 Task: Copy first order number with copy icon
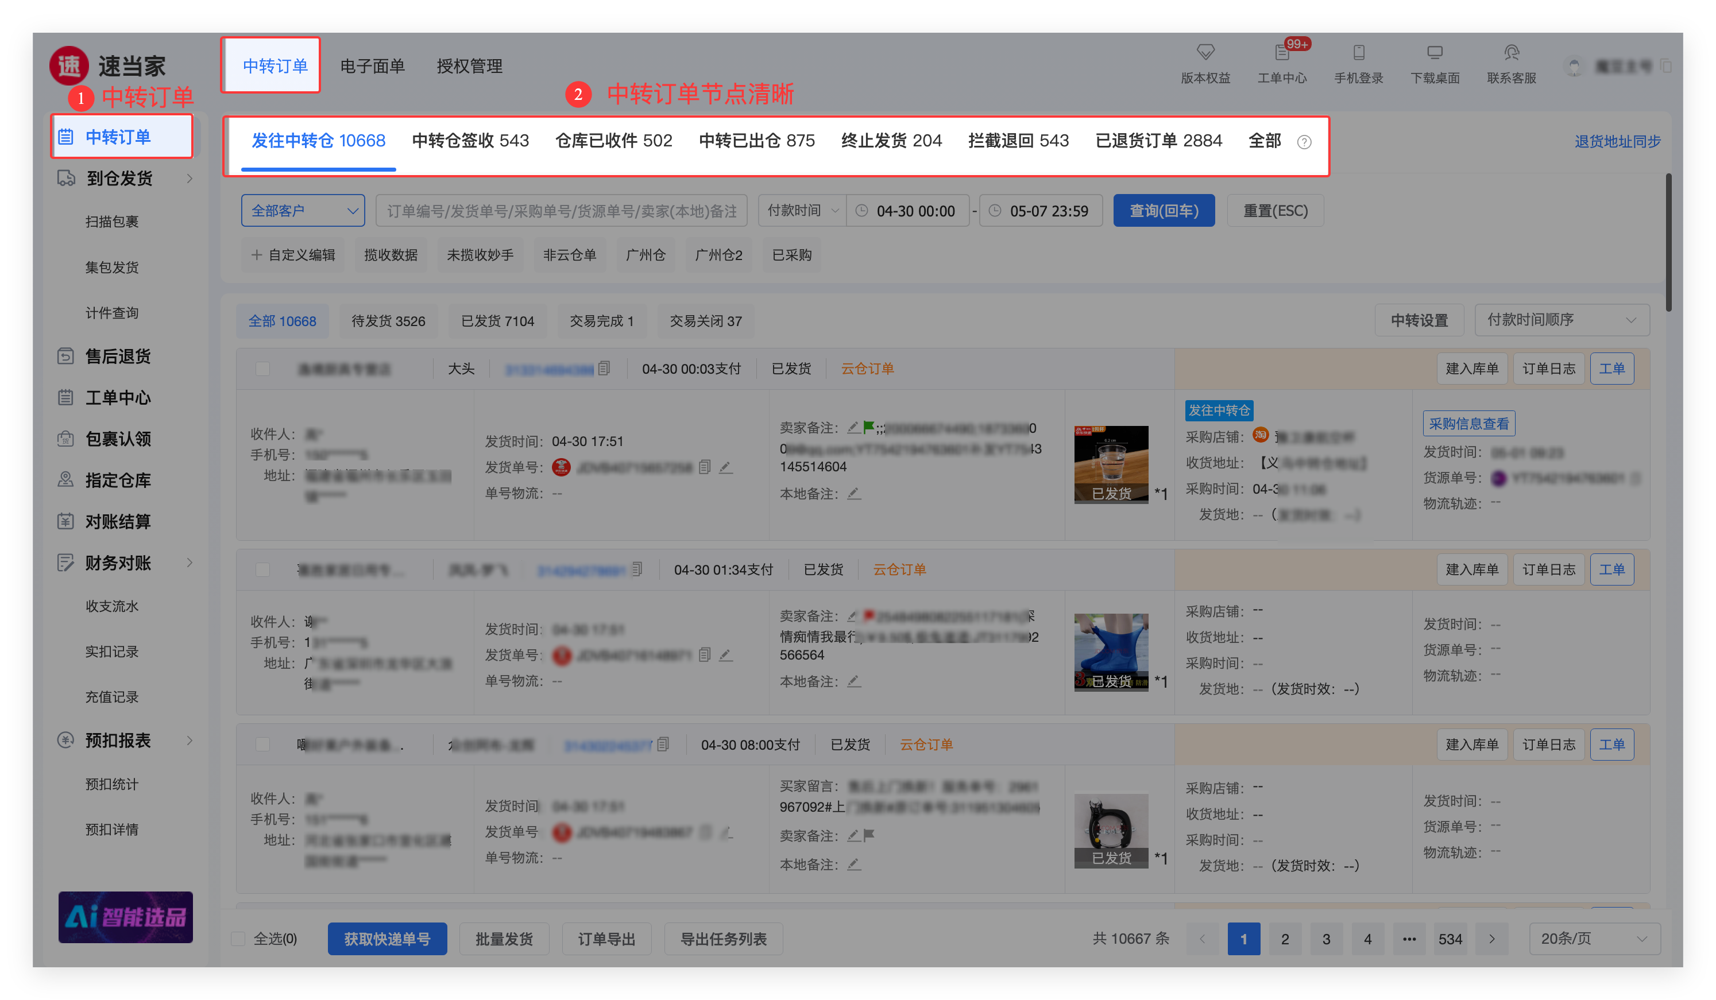click(604, 369)
